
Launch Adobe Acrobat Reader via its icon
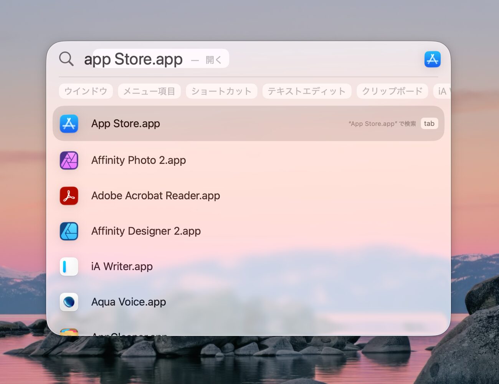[69, 195]
